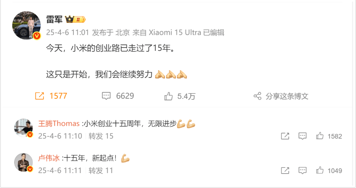Like the post with 5.4万 thumbs-up
This screenshot has width=356, height=188.
pos(169,96)
